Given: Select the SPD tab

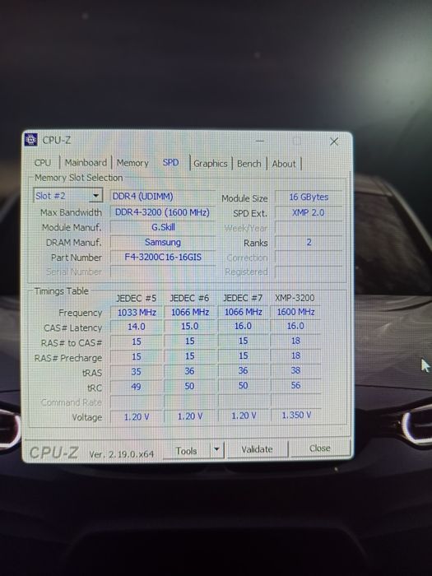Looking at the screenshot, I should pyautogui.click(x=171, y=162).
